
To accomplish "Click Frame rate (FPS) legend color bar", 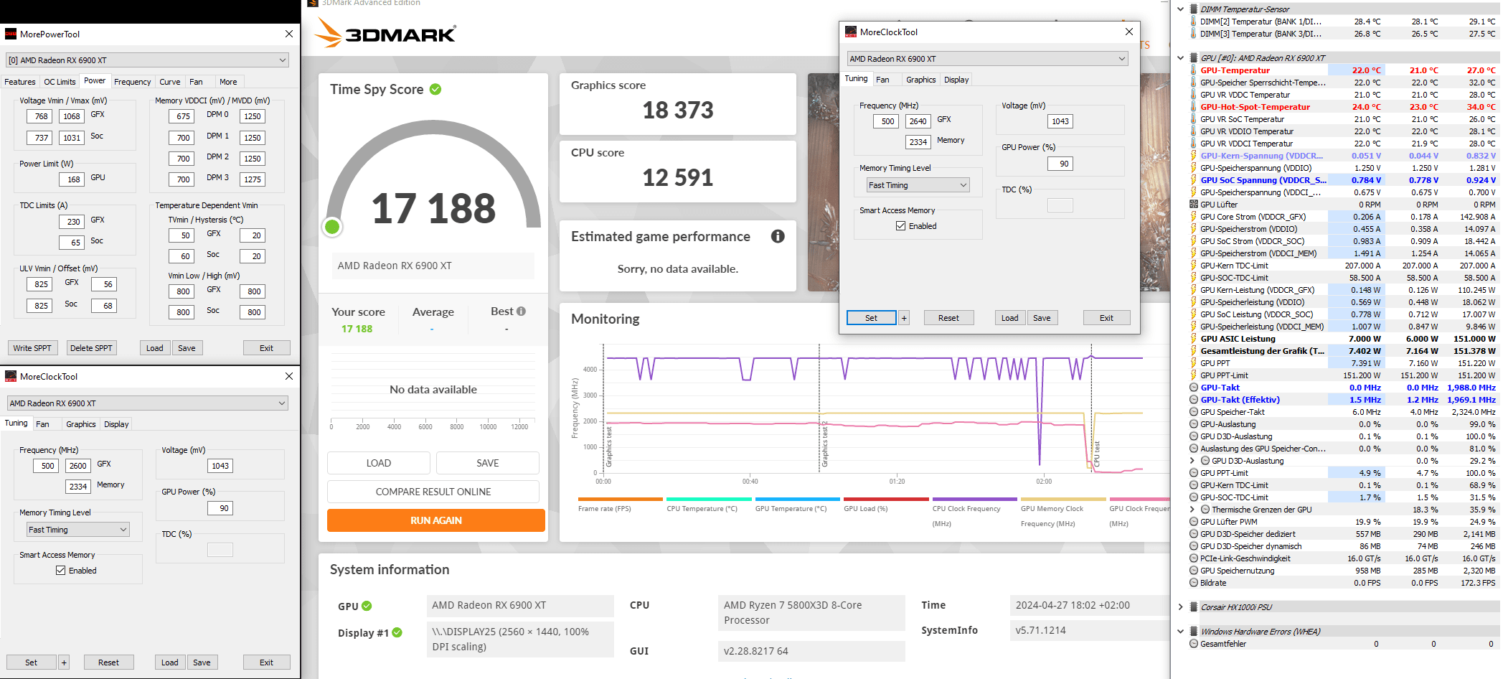I will click(x=621, y=500).
